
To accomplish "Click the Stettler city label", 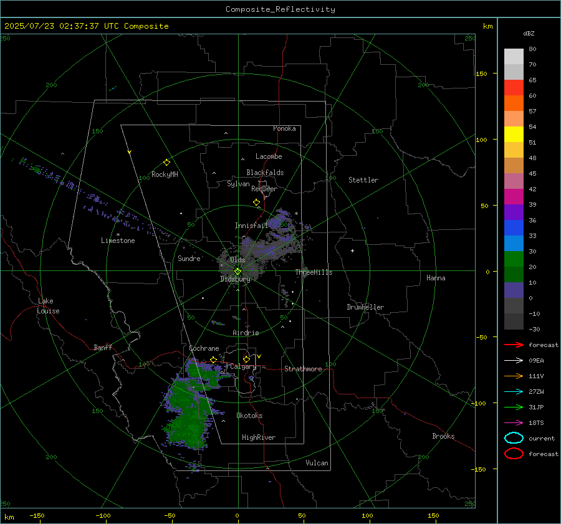I will pos(363,180).
